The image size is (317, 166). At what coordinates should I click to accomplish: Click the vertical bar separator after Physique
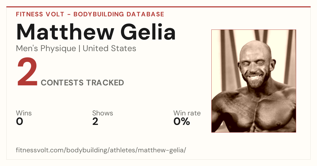tap(80, 49)
